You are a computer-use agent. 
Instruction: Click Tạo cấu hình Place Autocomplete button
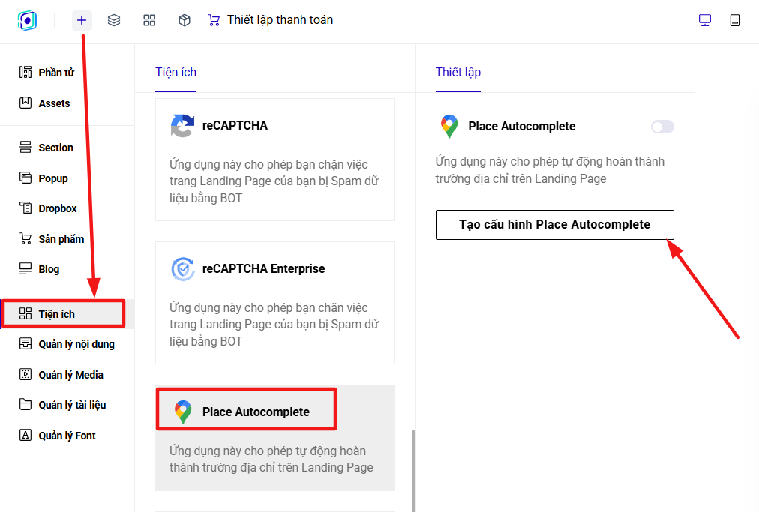coord(555,225)
